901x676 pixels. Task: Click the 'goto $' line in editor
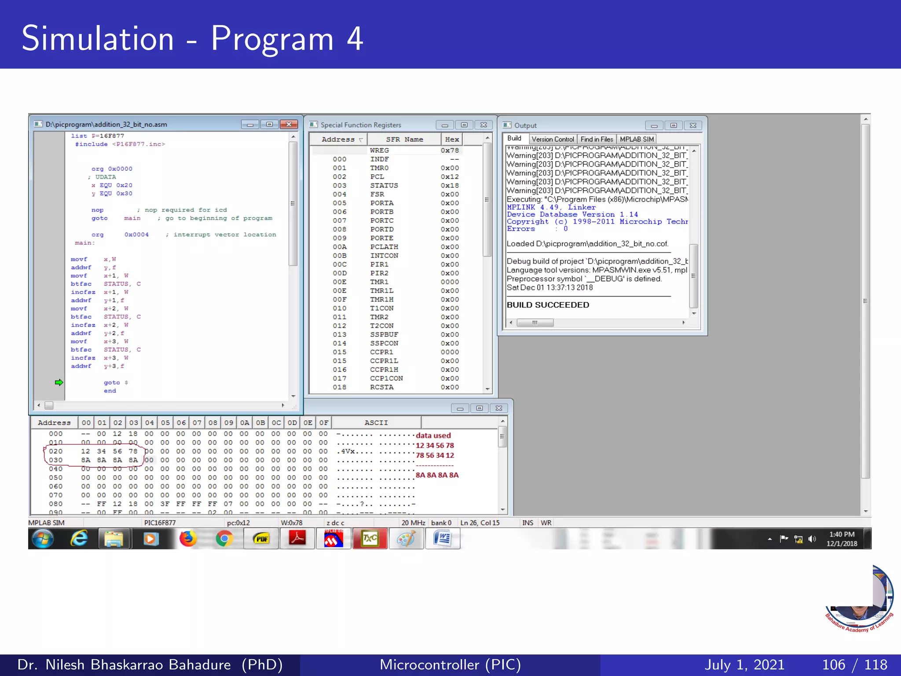[116, 382]
